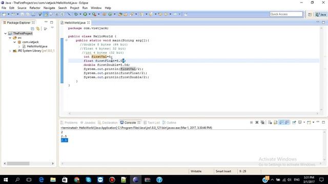Select the Java perspective button

[x=321, y=14]
